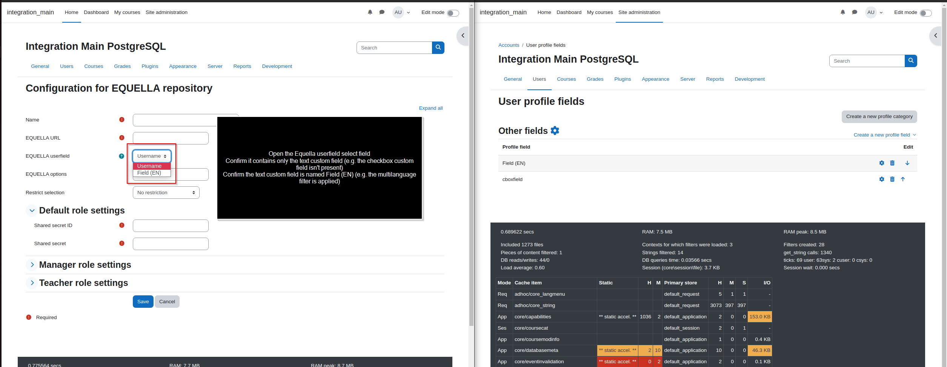Focus the Shared secret ID input

coord(171,226)
